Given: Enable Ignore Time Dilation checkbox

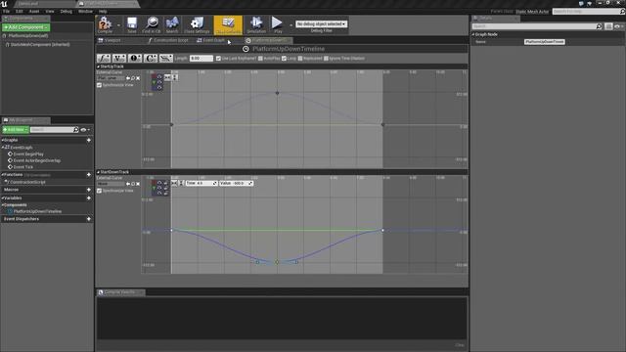Looking at the screenshot, I should coord(326,59).
